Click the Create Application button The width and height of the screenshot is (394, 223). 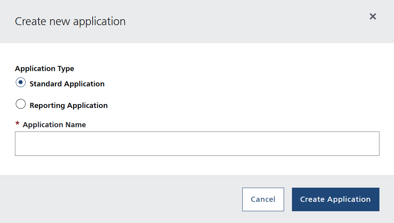point(335,199)
